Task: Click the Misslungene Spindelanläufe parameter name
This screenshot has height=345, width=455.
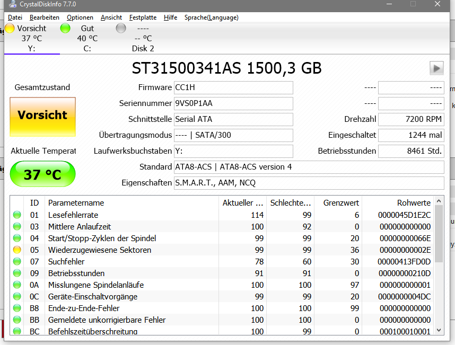Action: click(x=96, y=285)
